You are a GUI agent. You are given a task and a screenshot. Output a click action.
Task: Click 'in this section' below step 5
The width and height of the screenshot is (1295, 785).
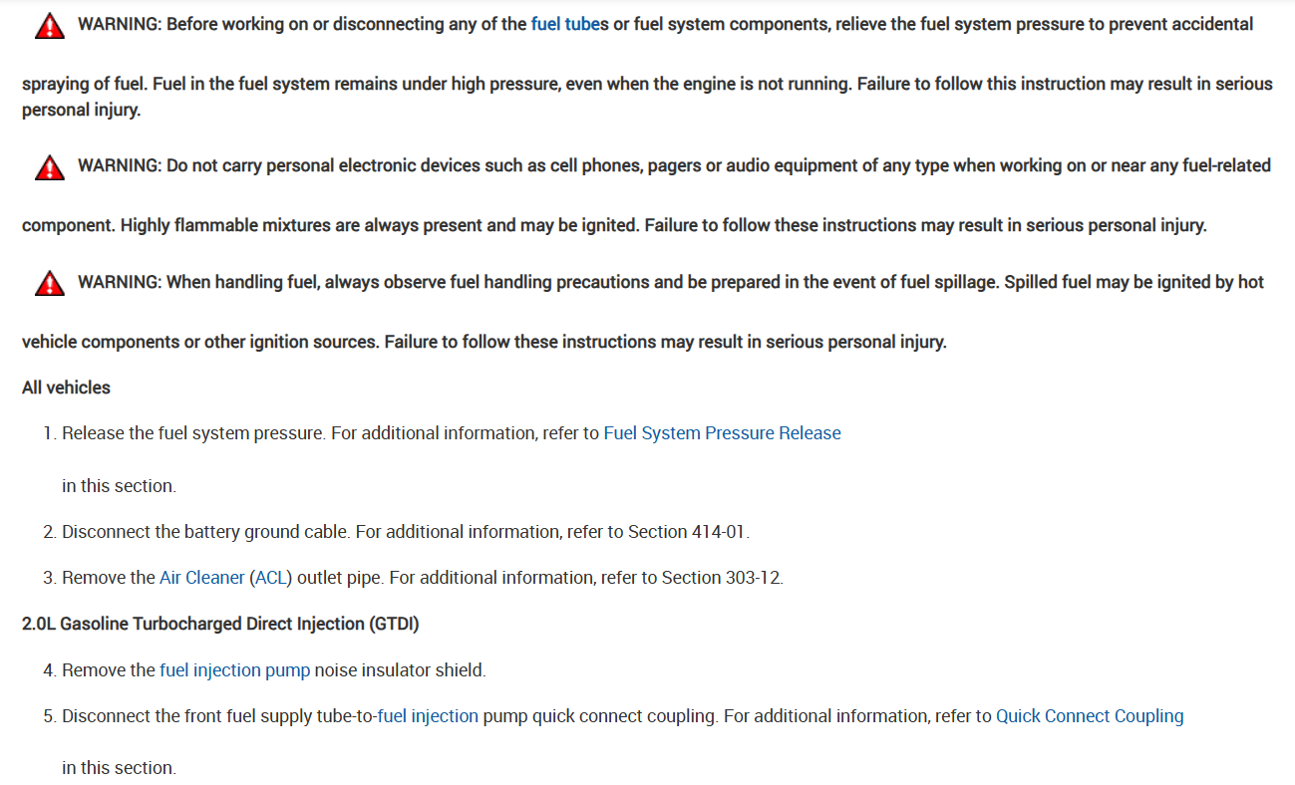click(x=118, y=768)
